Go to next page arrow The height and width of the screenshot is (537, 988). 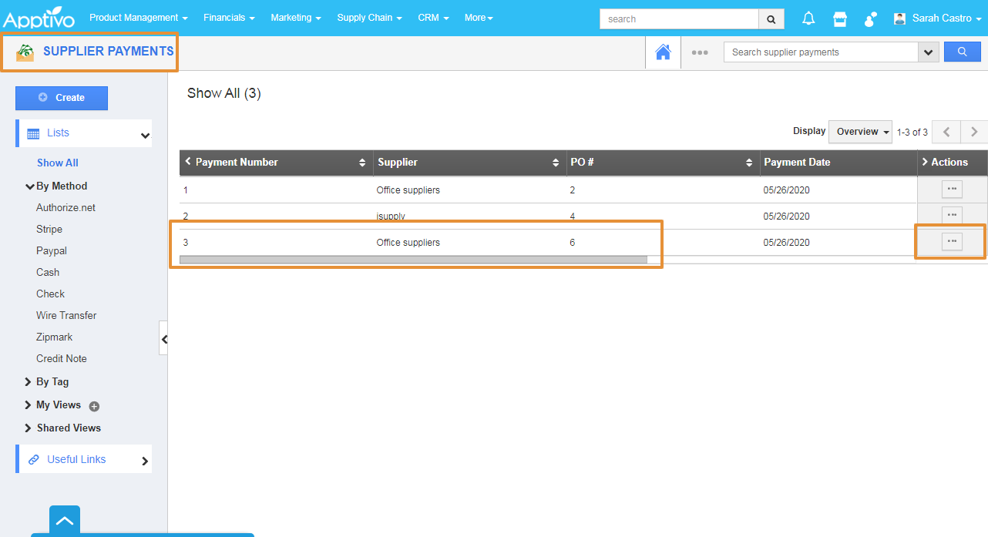974,132
